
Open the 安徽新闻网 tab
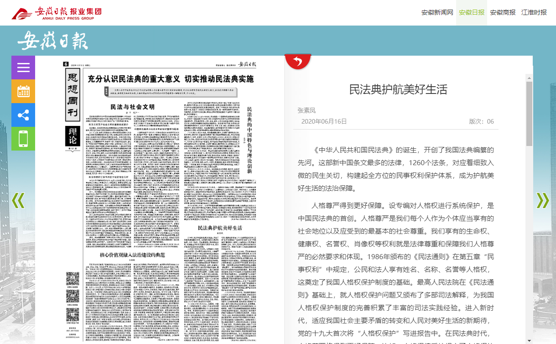(437, 12)
